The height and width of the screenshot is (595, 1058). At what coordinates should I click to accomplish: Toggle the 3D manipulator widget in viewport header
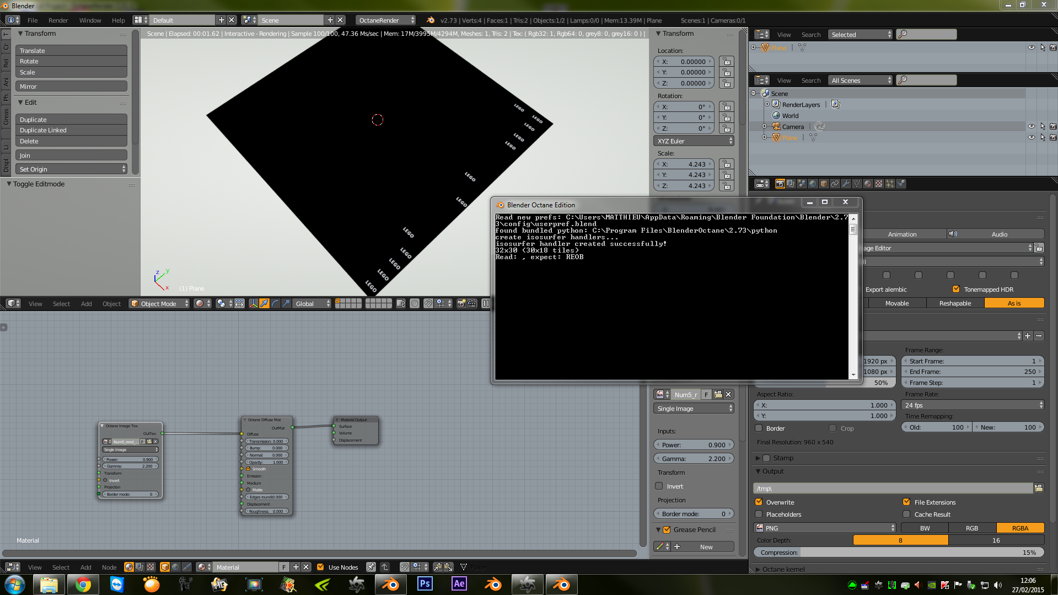(254, 303)
